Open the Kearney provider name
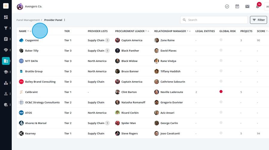Image resolution: width=269 pixels, height=150 pixels. 30,133
